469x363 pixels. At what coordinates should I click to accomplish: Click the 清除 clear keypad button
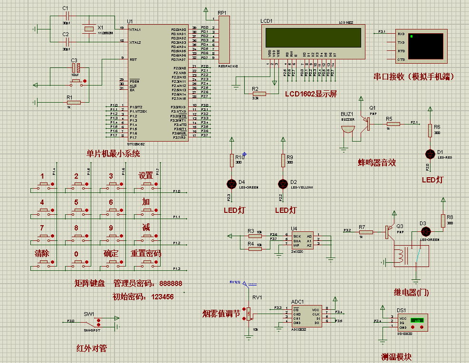tap(45, 262)
